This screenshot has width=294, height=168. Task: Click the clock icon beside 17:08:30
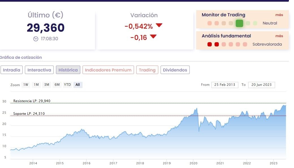pos(36,39)
